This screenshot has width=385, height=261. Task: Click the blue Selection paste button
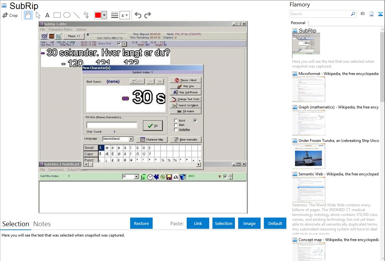pyautogui.click(x=223, y=223)
